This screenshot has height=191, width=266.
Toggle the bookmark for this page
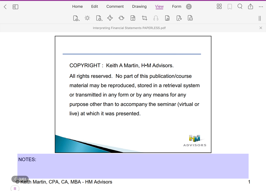point(229,7)
